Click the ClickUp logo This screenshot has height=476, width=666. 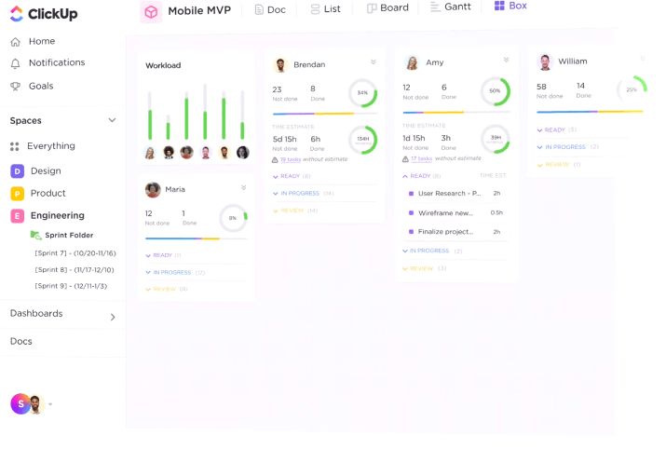point(44,14)
